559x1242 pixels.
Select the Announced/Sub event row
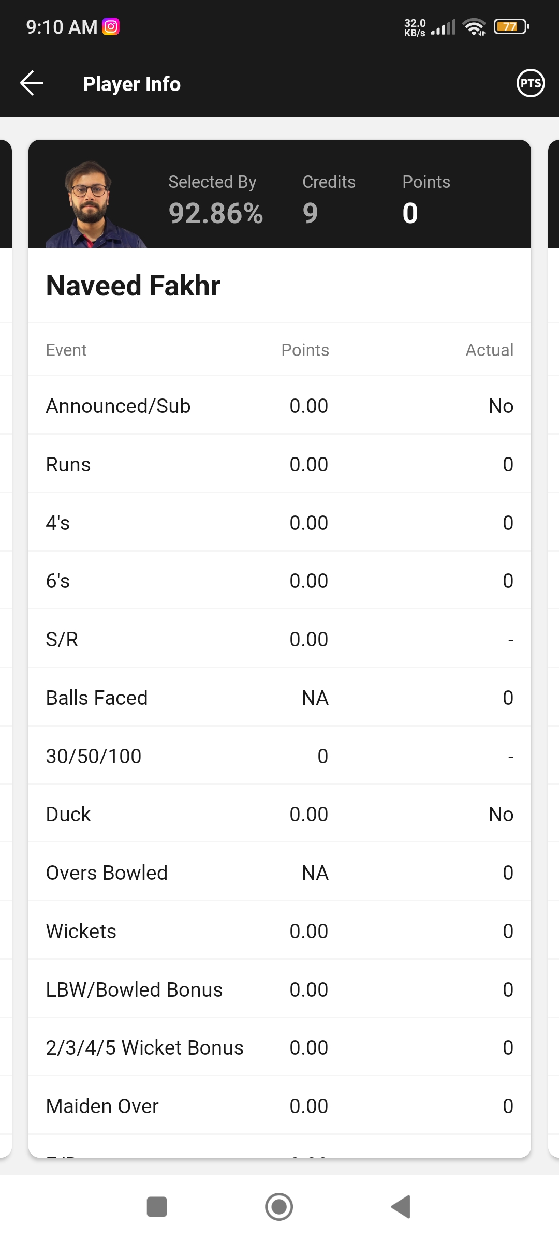pos(279,406)
